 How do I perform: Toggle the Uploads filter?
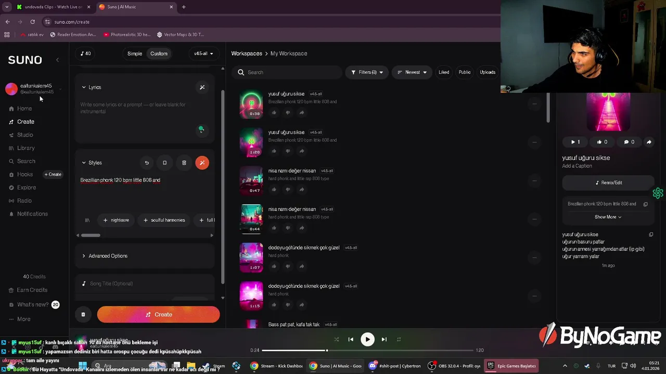(488, 72)
